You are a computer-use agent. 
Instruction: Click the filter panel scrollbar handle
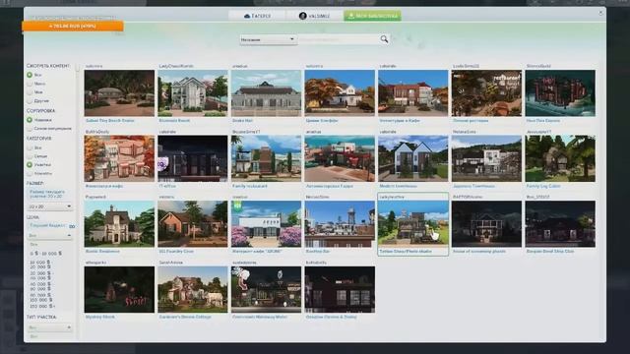click(78, 68)
